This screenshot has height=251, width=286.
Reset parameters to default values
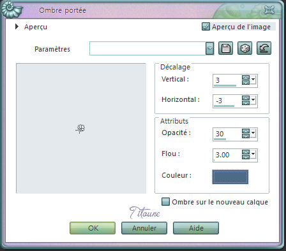pyautogui.click(x=264, y=48)
